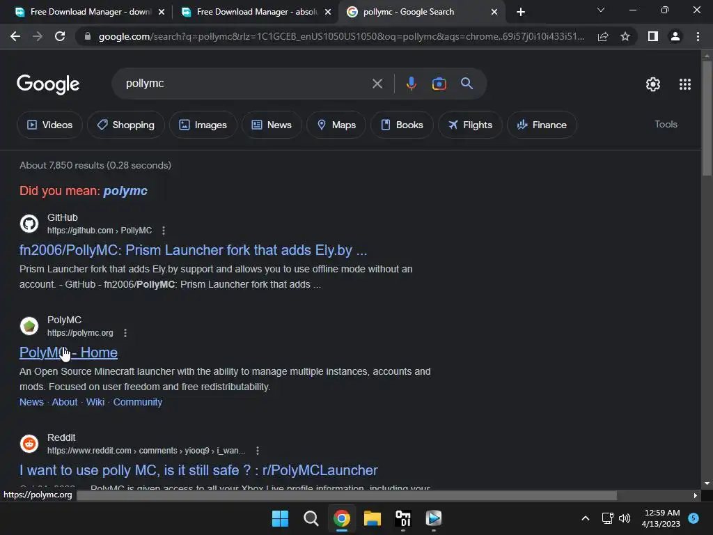Open fn2006/PollyMC GitHub result
The width and height of the screenshot is (713, 535).
click(x=194, y=250)
